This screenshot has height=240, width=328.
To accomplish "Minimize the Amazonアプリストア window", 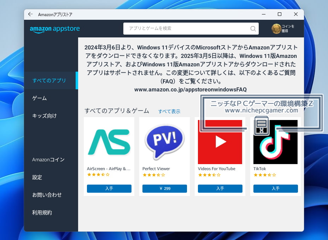I will tap(264, 14).
